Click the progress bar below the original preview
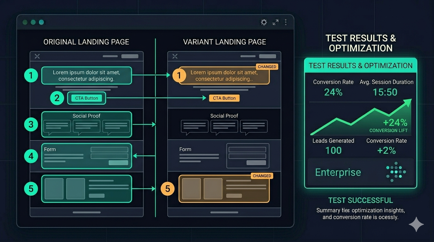The height and width of the screenshot is (242, 434). (86, 212)
